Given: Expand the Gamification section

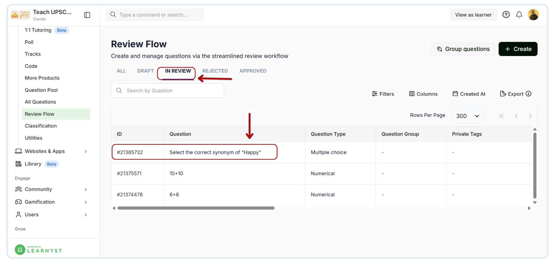Looking at the screenshot, I should point(51,202).
